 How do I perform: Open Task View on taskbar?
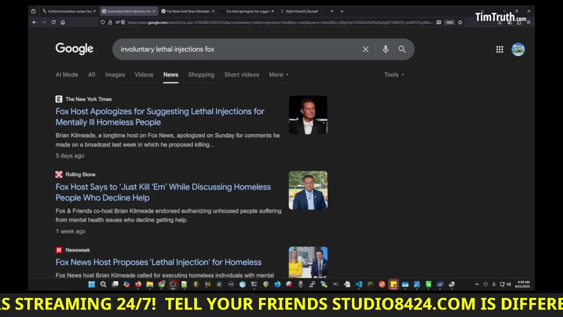coord(115,284)
